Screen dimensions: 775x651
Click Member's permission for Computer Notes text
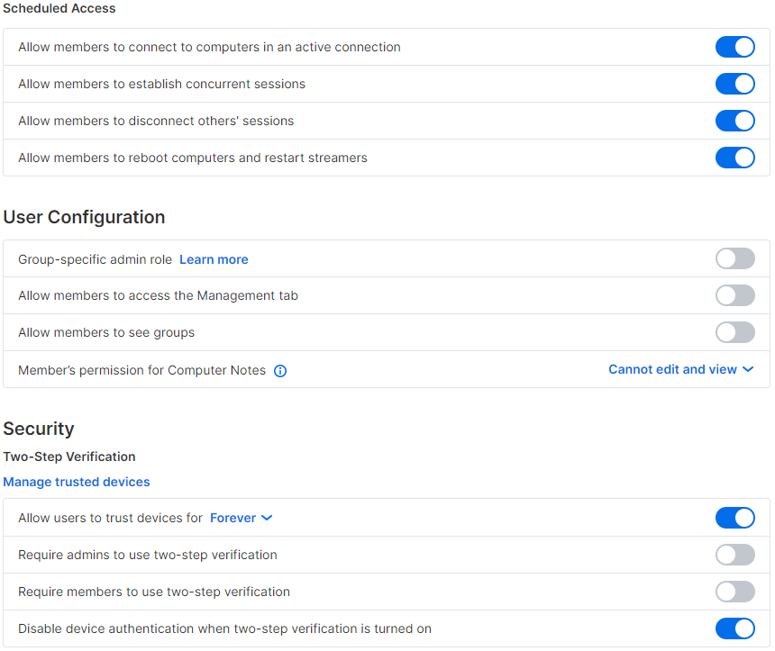point(141,370)
